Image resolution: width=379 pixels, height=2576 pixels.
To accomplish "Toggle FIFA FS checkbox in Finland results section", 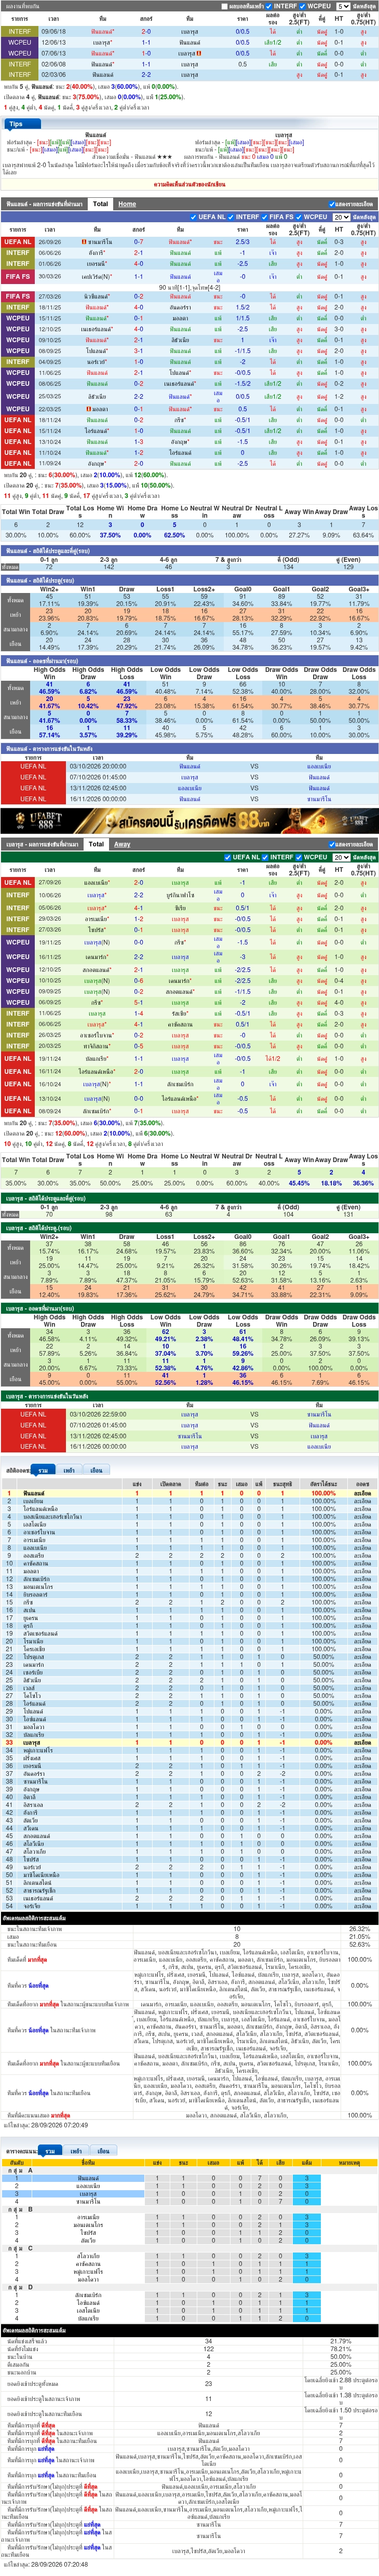I will [x=265, y=217].
